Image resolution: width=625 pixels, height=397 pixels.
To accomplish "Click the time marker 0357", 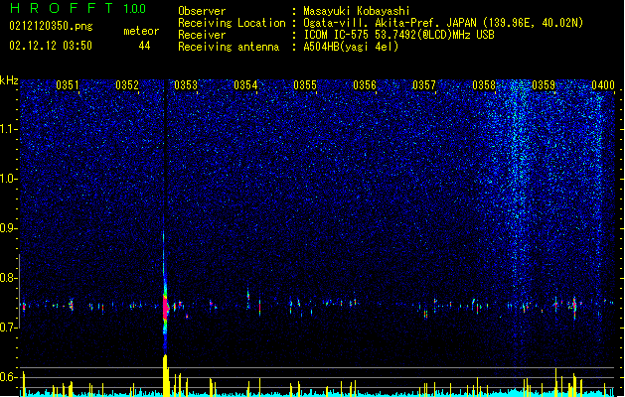I will click(x=424, y=85).
